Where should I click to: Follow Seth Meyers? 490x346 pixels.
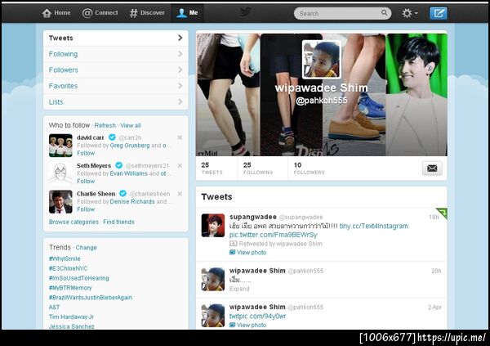tap(86, 182)
